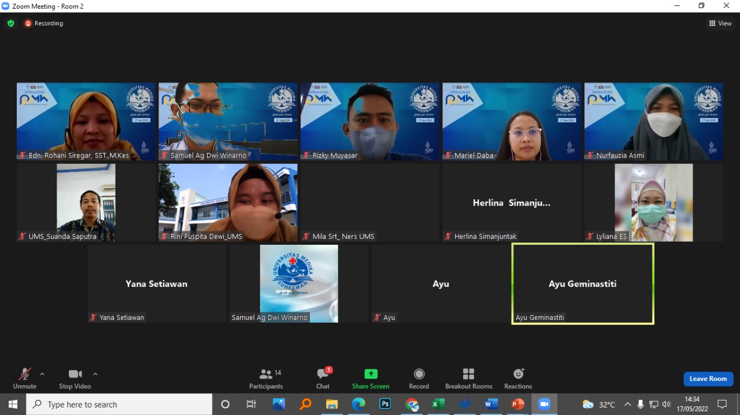Open Breakout Rooms

[468, 379]
